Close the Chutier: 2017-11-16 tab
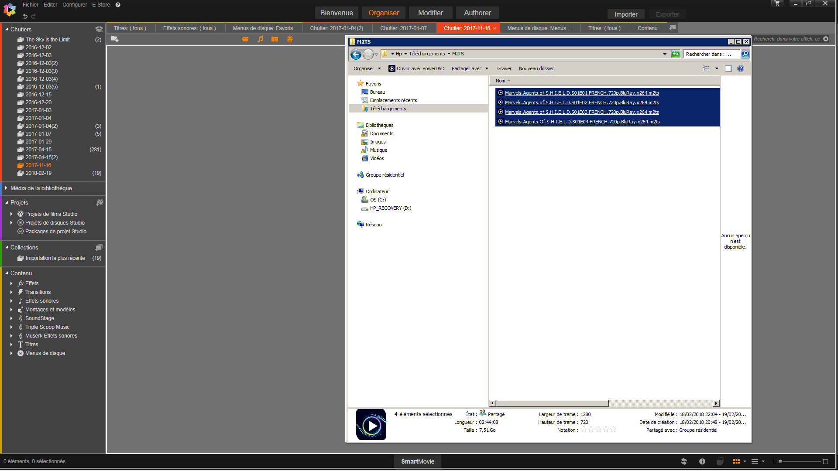This screenshot has height=471, width=838. click(x=495, y=28)
